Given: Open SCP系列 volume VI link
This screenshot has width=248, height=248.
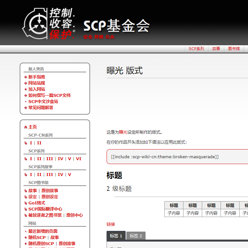Looking at the screenshot, I should click(x=78, y=159).
